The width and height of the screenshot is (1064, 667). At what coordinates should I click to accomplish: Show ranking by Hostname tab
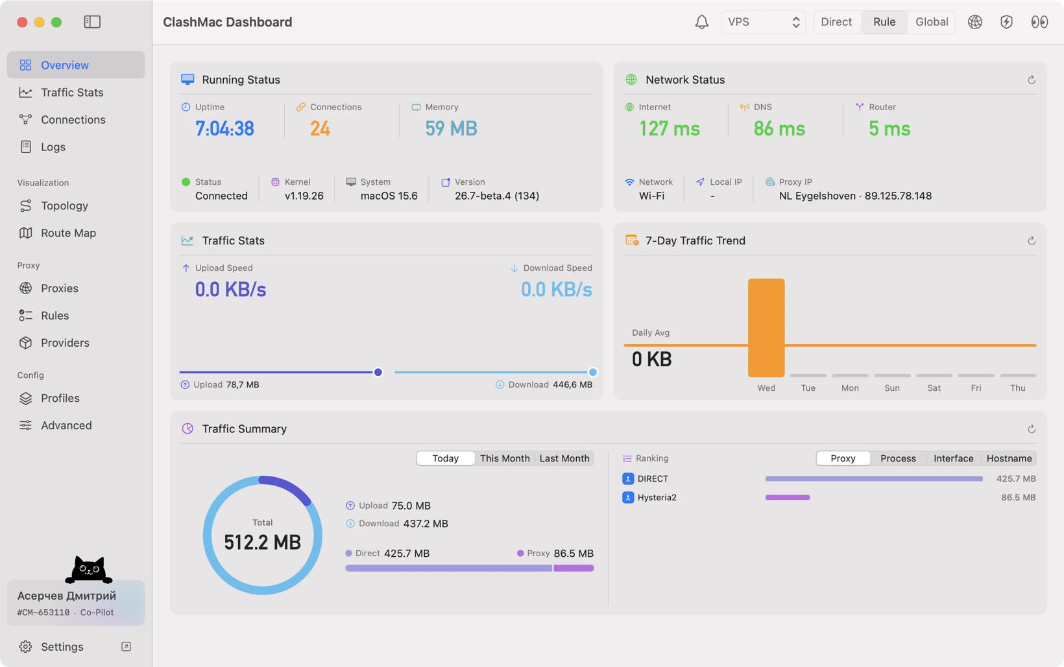click(x=1009, y=458)
